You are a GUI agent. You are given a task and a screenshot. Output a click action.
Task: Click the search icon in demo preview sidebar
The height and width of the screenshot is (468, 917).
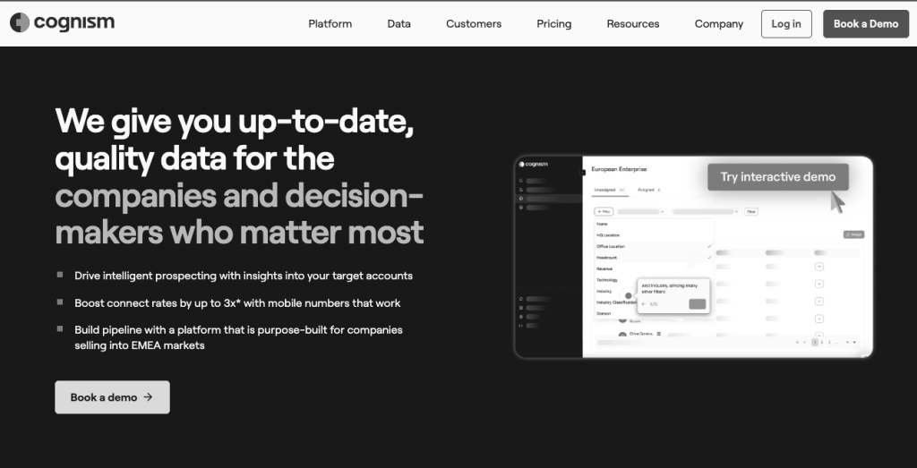click(521, 181)
